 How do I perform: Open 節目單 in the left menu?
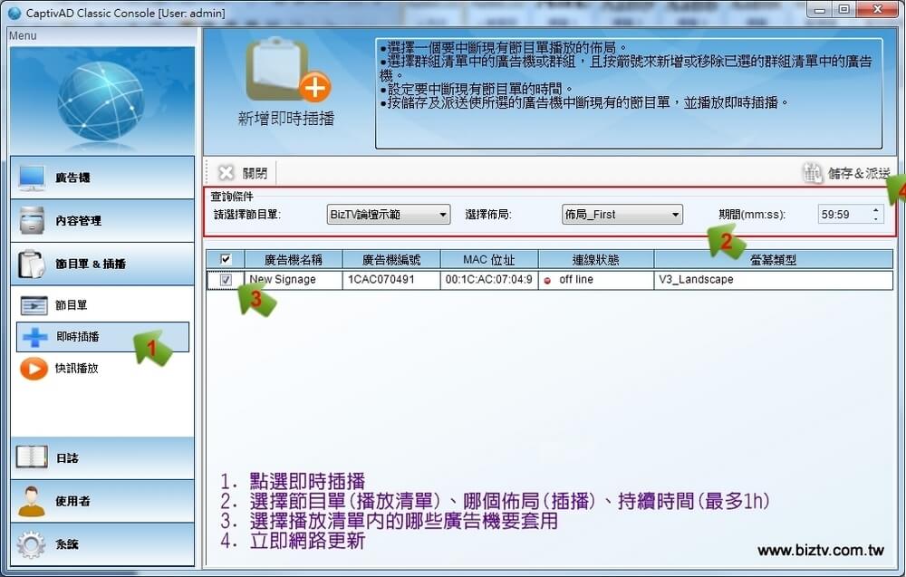71,306
